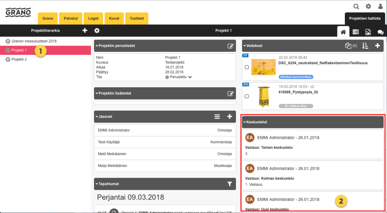Image resolution: width=387 pixels, height=213 pixels.
Task: Collapse the Jäsenet panel
Action: [x=97, y=117]
